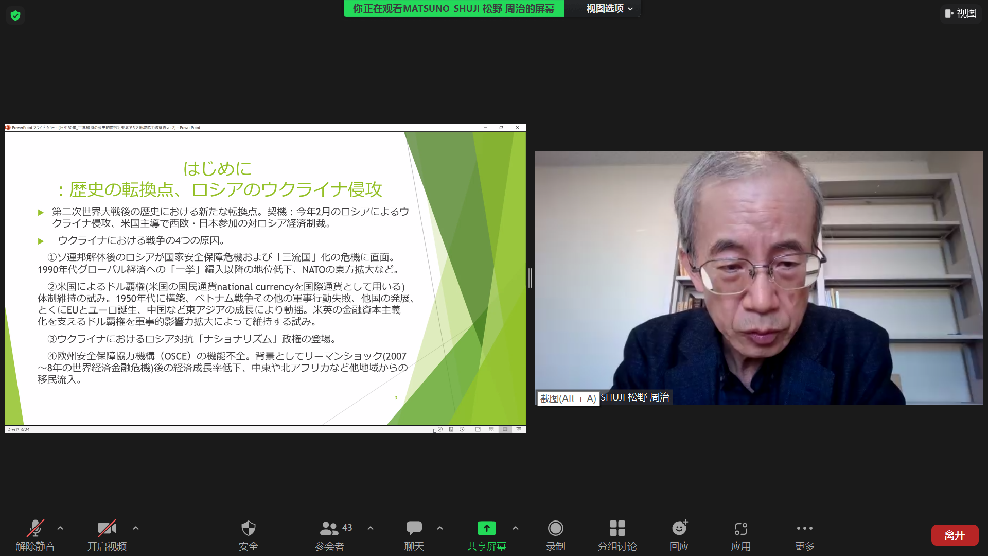Open the Apps (应用) icon
Screen dimensions: 988x556
(x=740, y=529)
